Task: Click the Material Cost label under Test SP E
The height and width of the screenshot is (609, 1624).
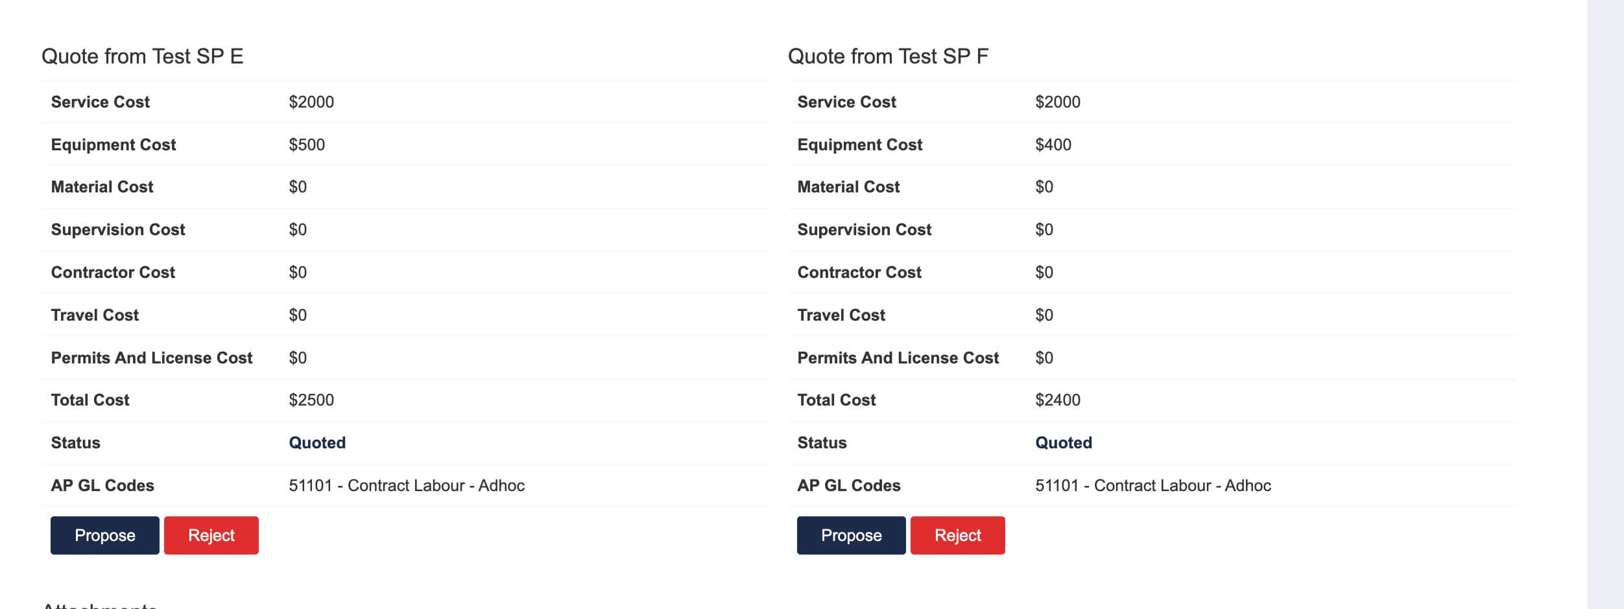Action: (x=102, y=187)
